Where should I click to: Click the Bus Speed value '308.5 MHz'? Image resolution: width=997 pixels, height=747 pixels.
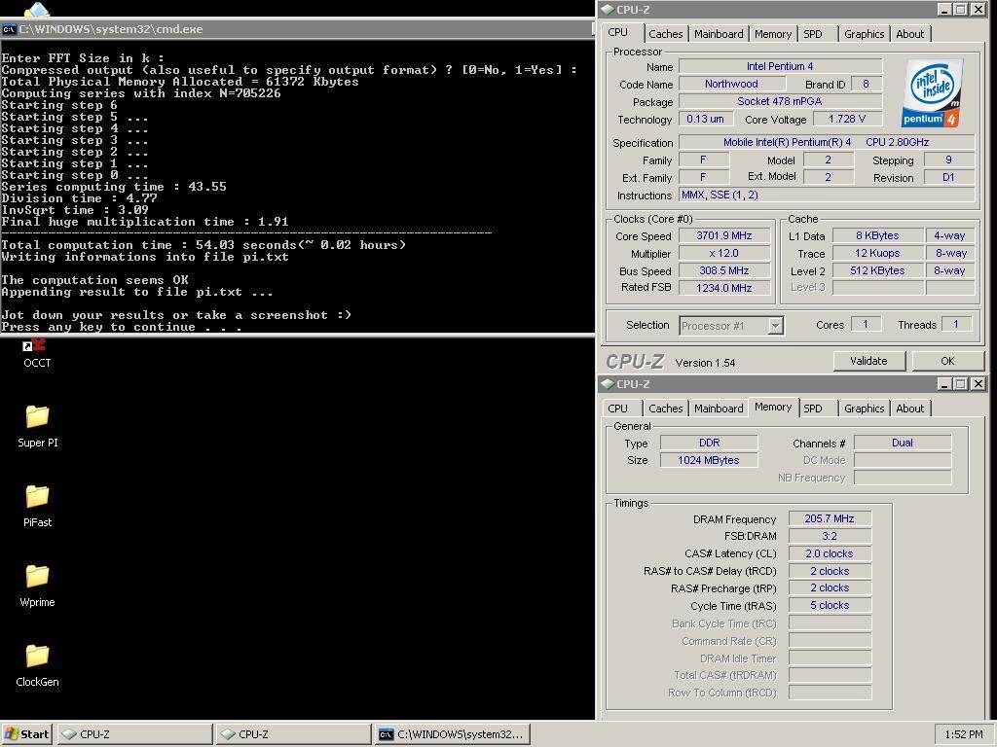click(x=724, y=270)
